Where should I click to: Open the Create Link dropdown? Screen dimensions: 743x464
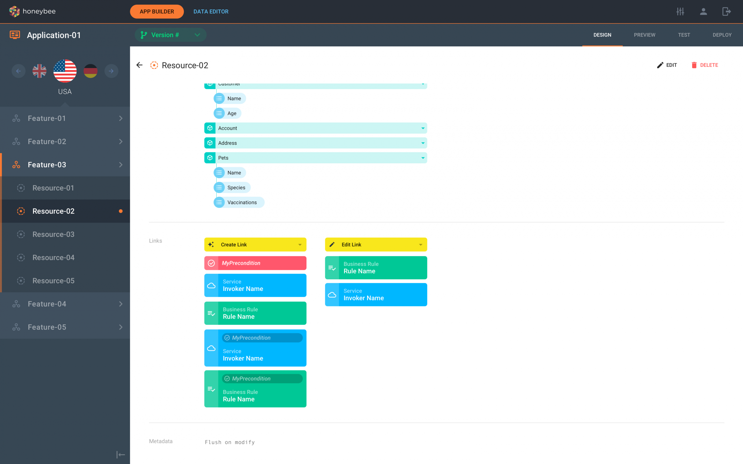click(300, 245)
